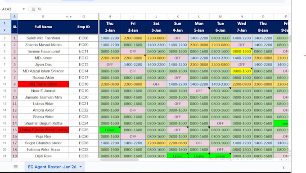Select the red Md. Tuhin Uddin cell
The image size is (306, 173).
click(43, 84)
